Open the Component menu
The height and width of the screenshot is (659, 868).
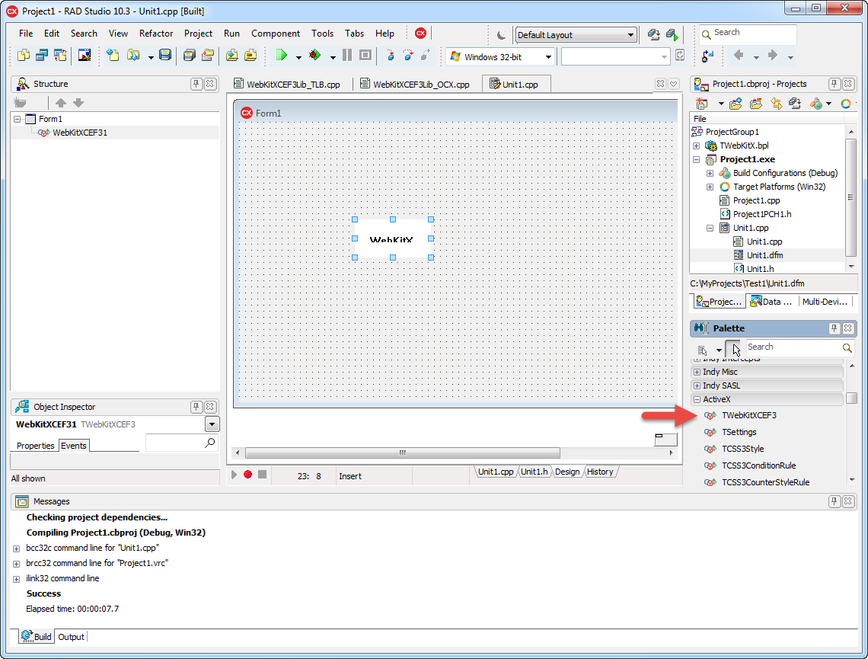click(x=276, y=34)
